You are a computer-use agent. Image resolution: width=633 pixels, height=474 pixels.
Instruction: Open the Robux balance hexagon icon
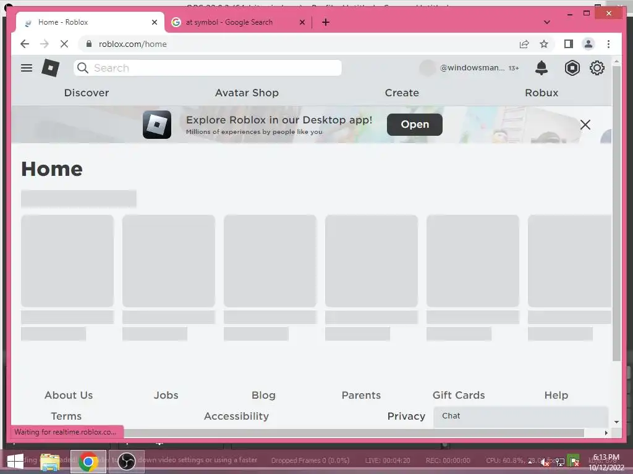(572, 68)
